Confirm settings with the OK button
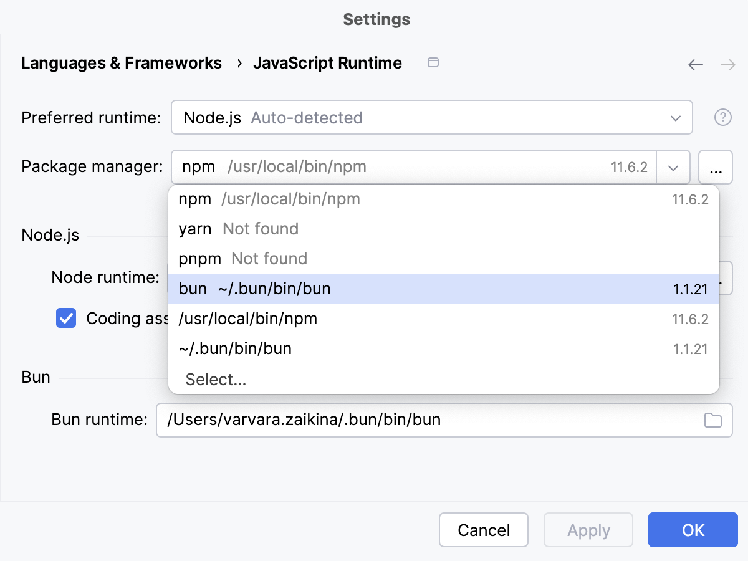 [x=693, y=530]
